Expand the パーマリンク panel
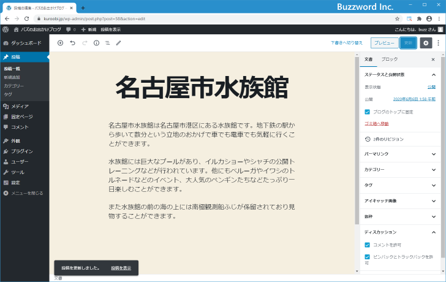Screen dimensions: 446x282 coord(400,154)
